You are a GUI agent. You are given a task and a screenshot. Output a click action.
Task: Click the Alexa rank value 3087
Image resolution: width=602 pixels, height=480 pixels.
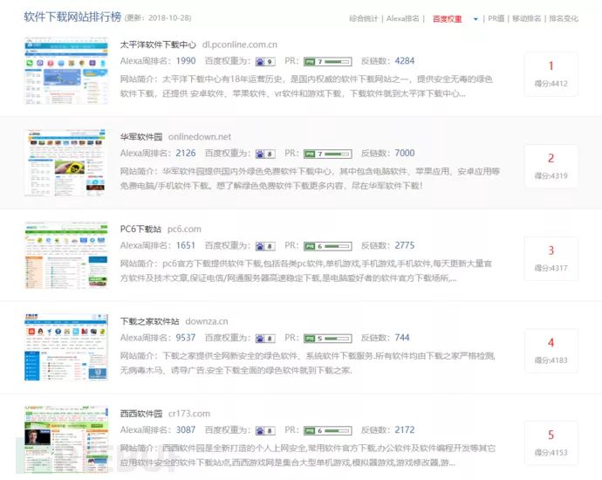186,429
